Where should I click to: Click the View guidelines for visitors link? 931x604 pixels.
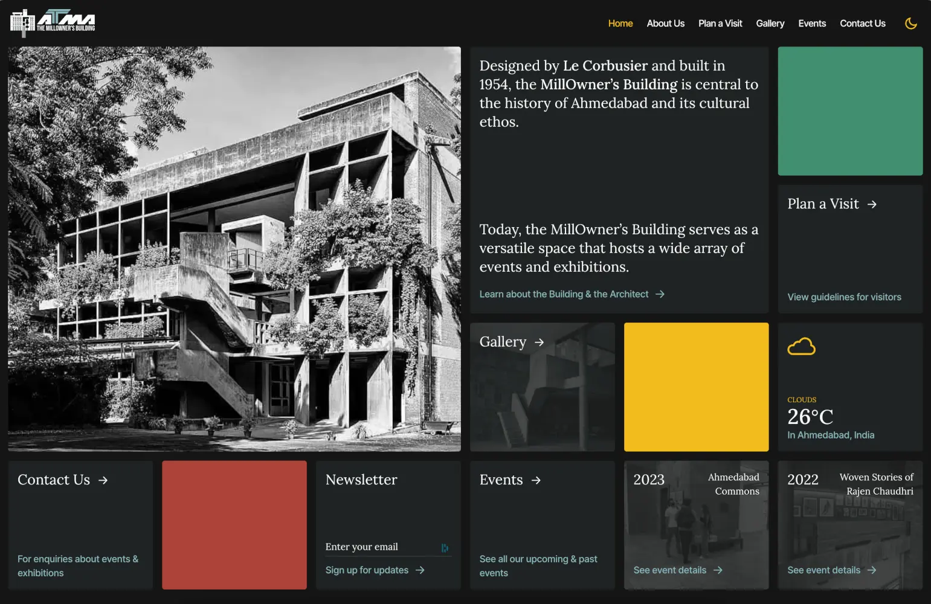pos(844,297)
